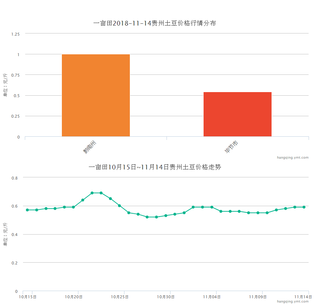Image resolution: width=314 pixels, height=304 pixels.
Task: Click the data point above 11月09日
Action: coord(258,213)
